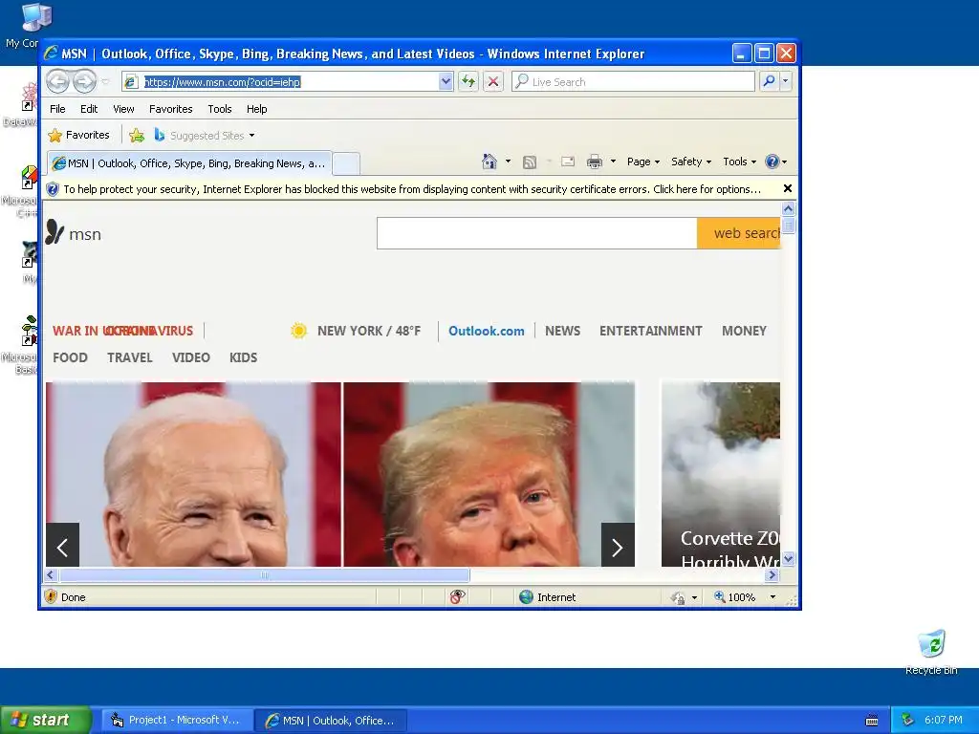Click the horizontal scrollbar thumb
Viewport: 979px width, 734px height.
[x=264, y=574]
